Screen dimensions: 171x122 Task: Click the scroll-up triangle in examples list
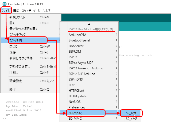89,24
